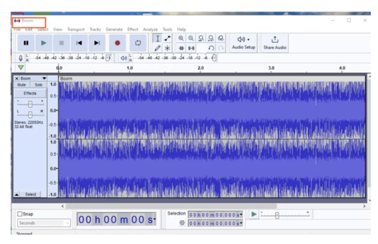Select the Envelope tool
Image resolution: width=378 pixels, height=244 pixels.
167,39
